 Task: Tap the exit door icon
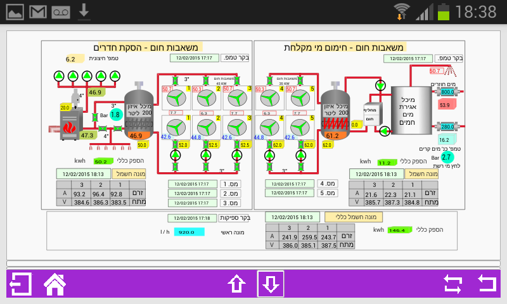[x=21, y=284]
